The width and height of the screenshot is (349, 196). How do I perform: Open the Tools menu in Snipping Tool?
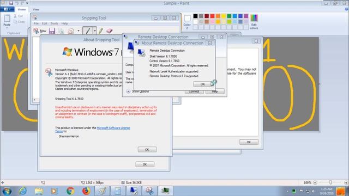tap(55, 23)
